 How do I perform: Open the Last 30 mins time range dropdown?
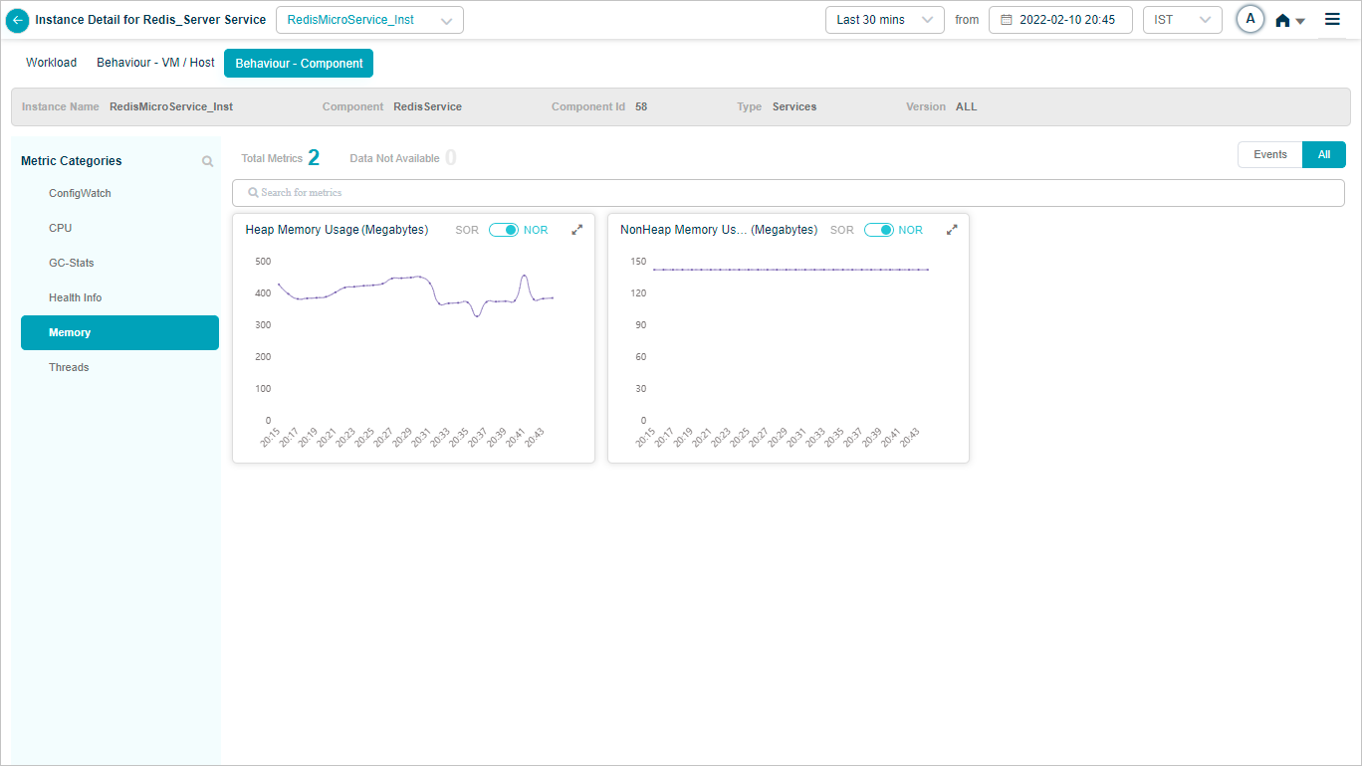(x=884, y=20)
